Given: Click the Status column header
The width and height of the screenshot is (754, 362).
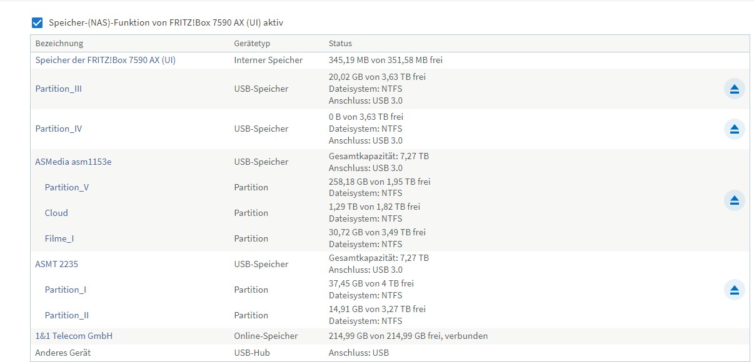Looking at the screenshot, I should (x=340, y=44).
